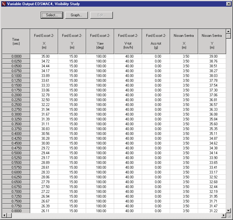The height and width of the screenshot is (220, 233).
Task: Select the Nissan Sentra Y column header
Action: tap(212, 41)
